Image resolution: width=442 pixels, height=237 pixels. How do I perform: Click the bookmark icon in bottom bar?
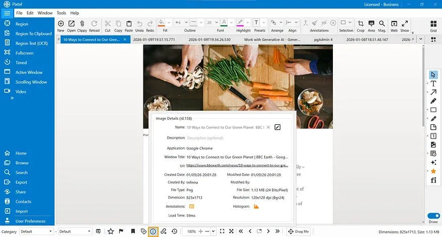133,231
